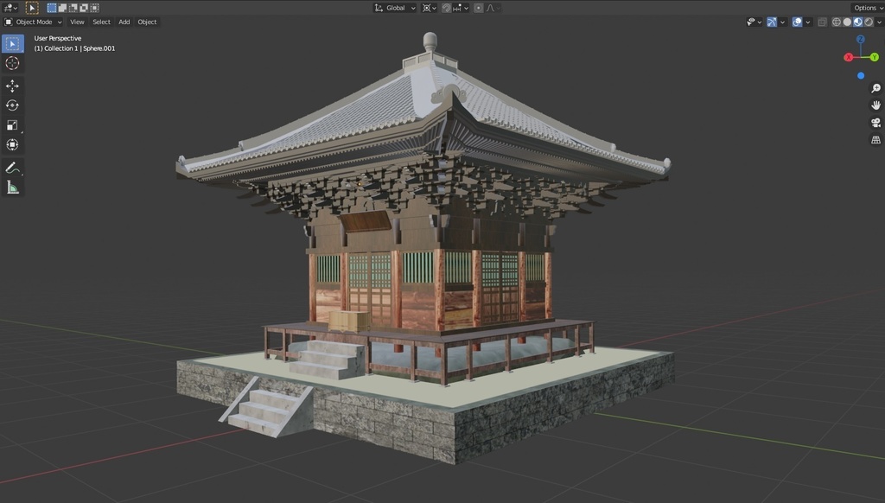Viewport: 885px width, 503px height.
Task: Click the pan view hand icon
Action: click(875, 105)
